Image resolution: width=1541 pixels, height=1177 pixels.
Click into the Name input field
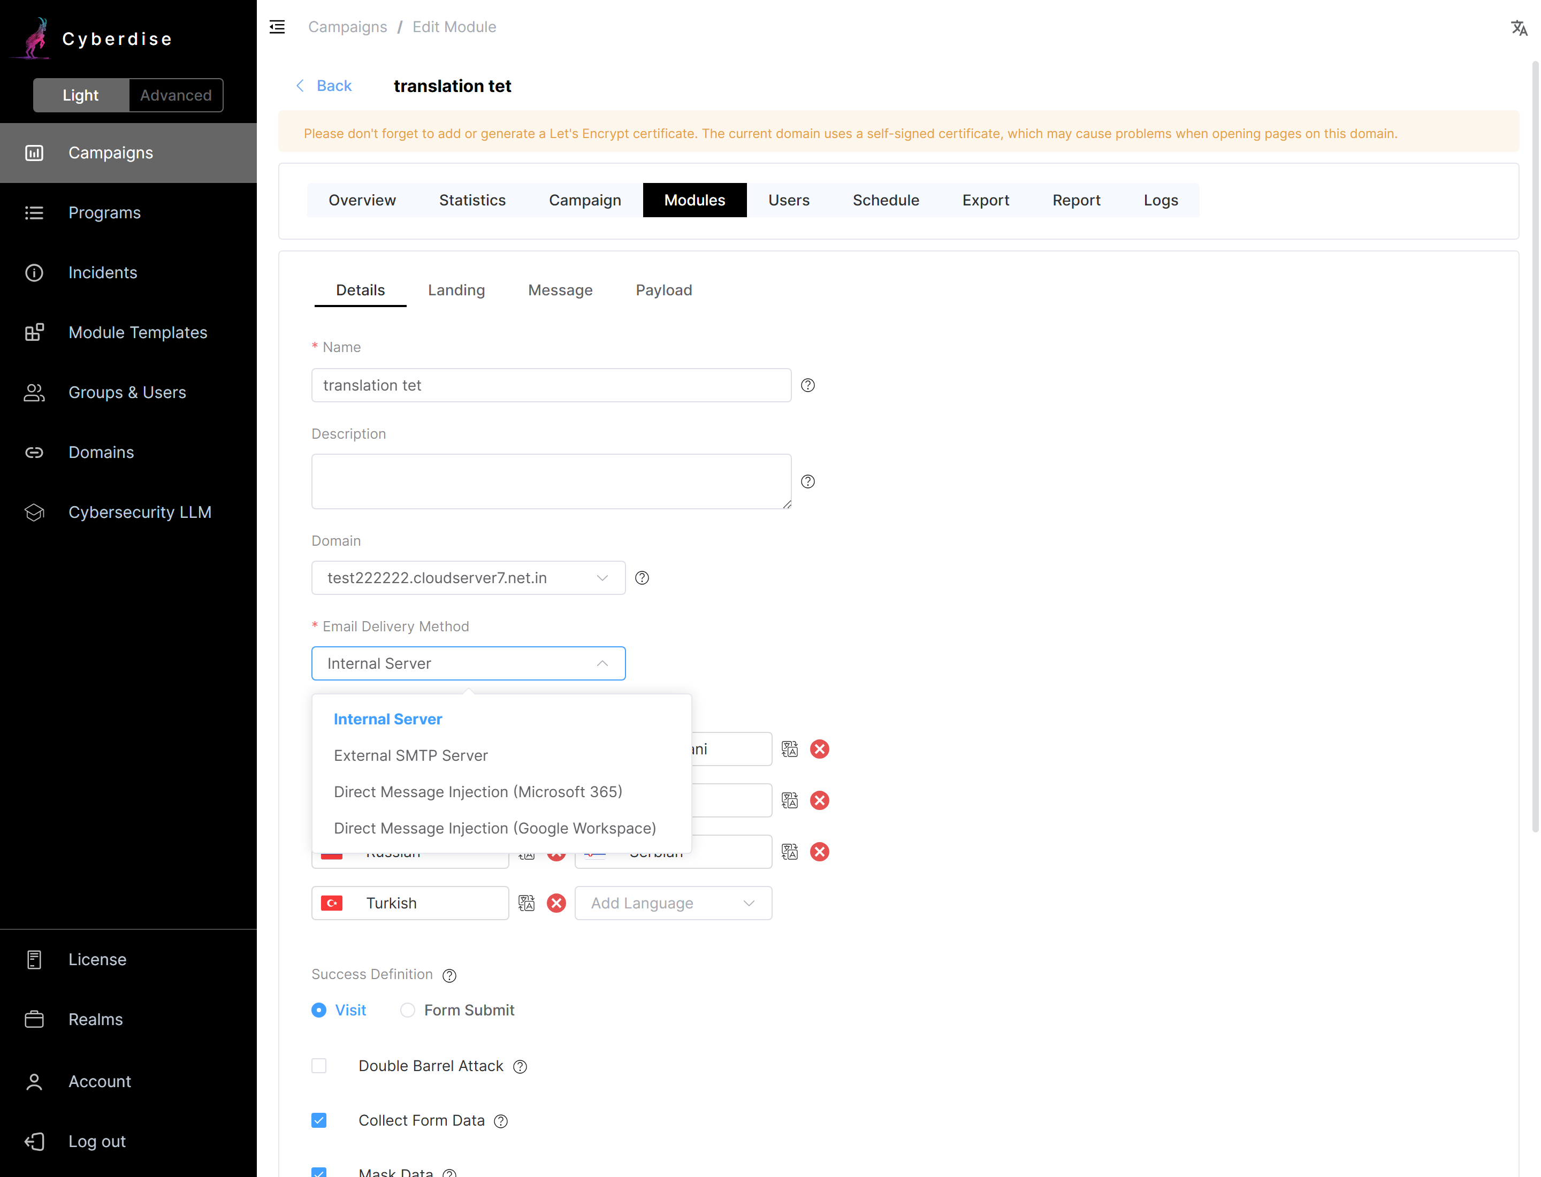pos(551,385)
